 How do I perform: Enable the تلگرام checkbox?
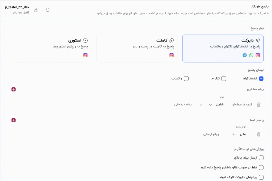(x=224, y=79)
